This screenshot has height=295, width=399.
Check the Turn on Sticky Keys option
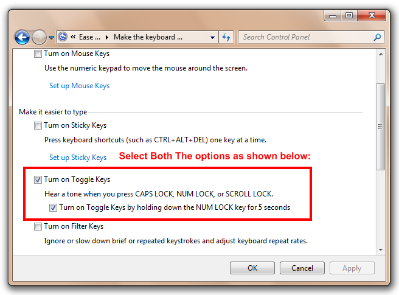click(38, 125)
